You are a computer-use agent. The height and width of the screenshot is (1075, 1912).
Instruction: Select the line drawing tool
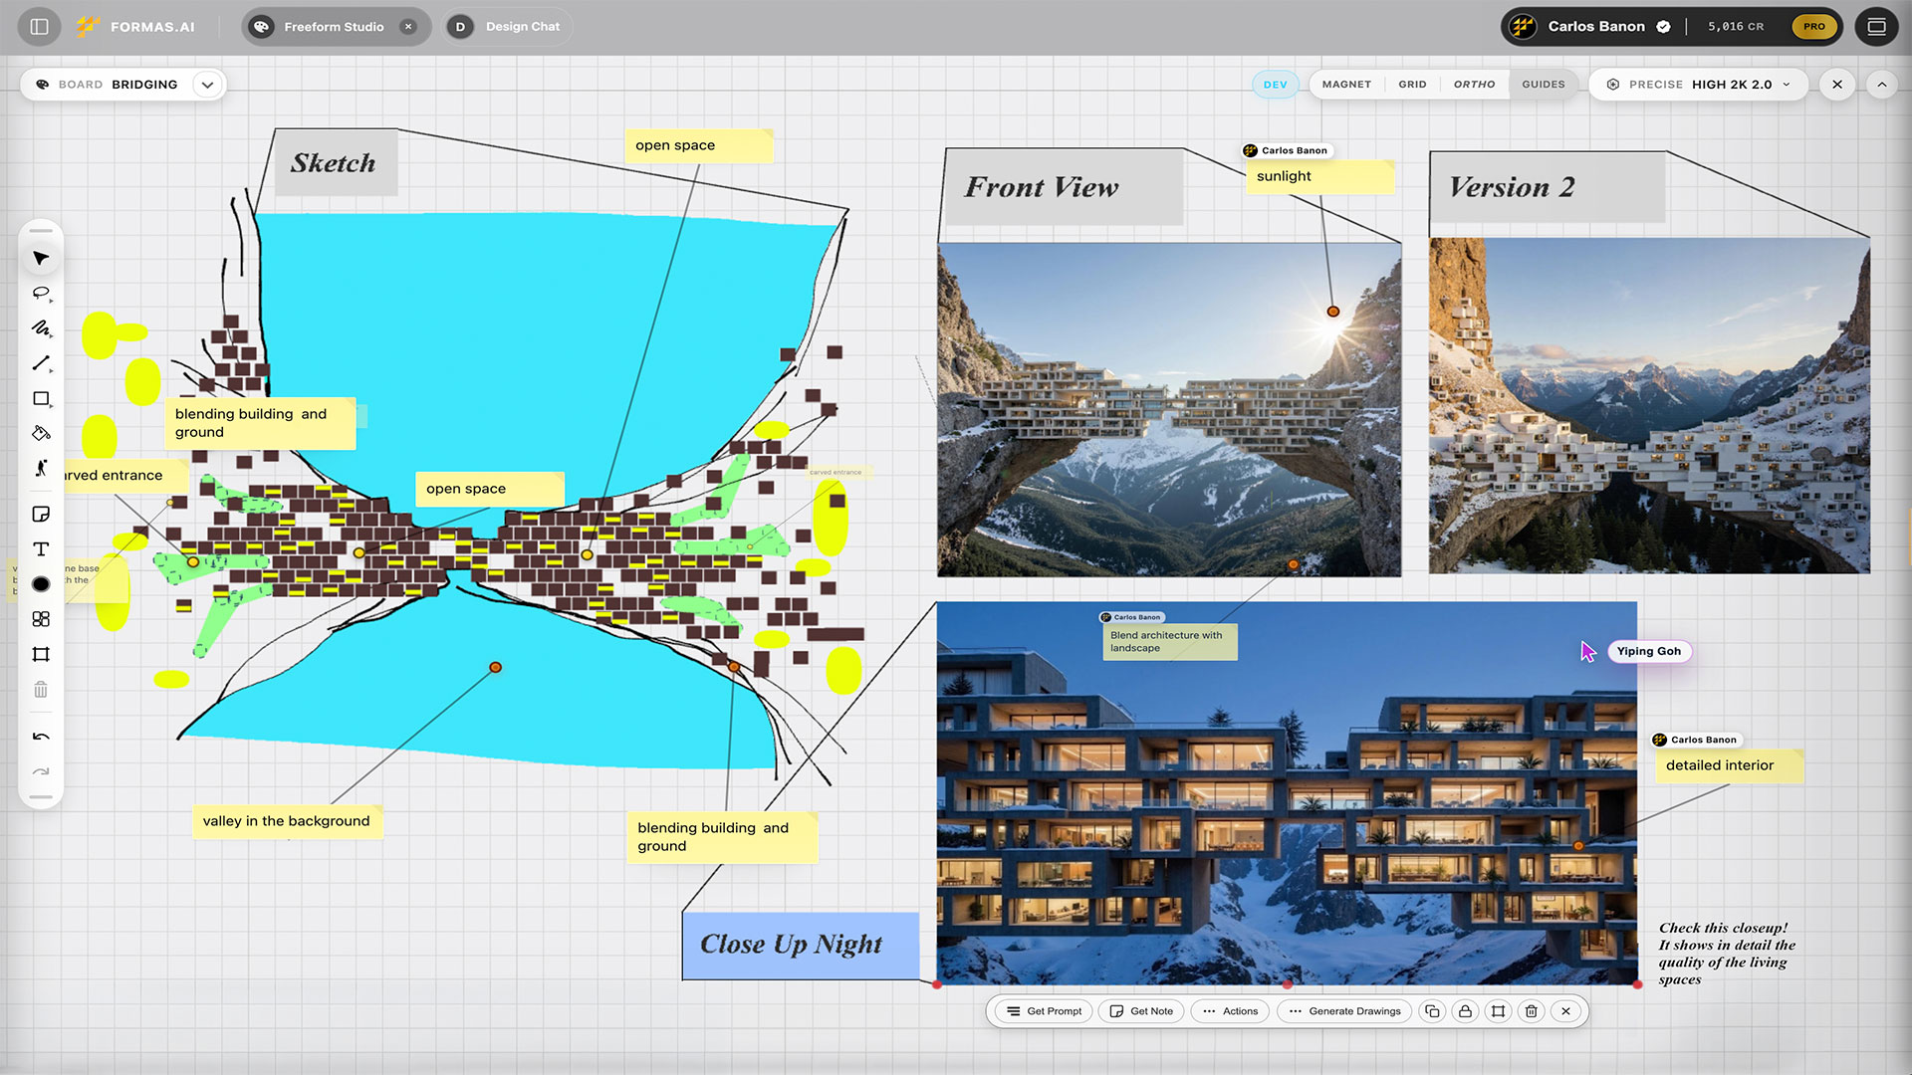coord(41,363)
